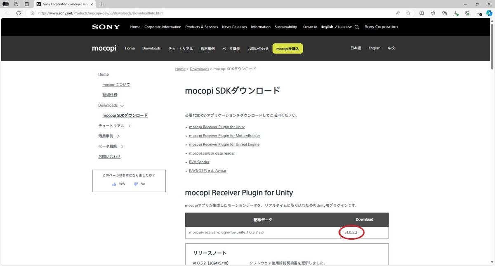Open お問い合わせ nav item
The height and width of the screenshot is (266, 495).
click(x=258, y=48)
